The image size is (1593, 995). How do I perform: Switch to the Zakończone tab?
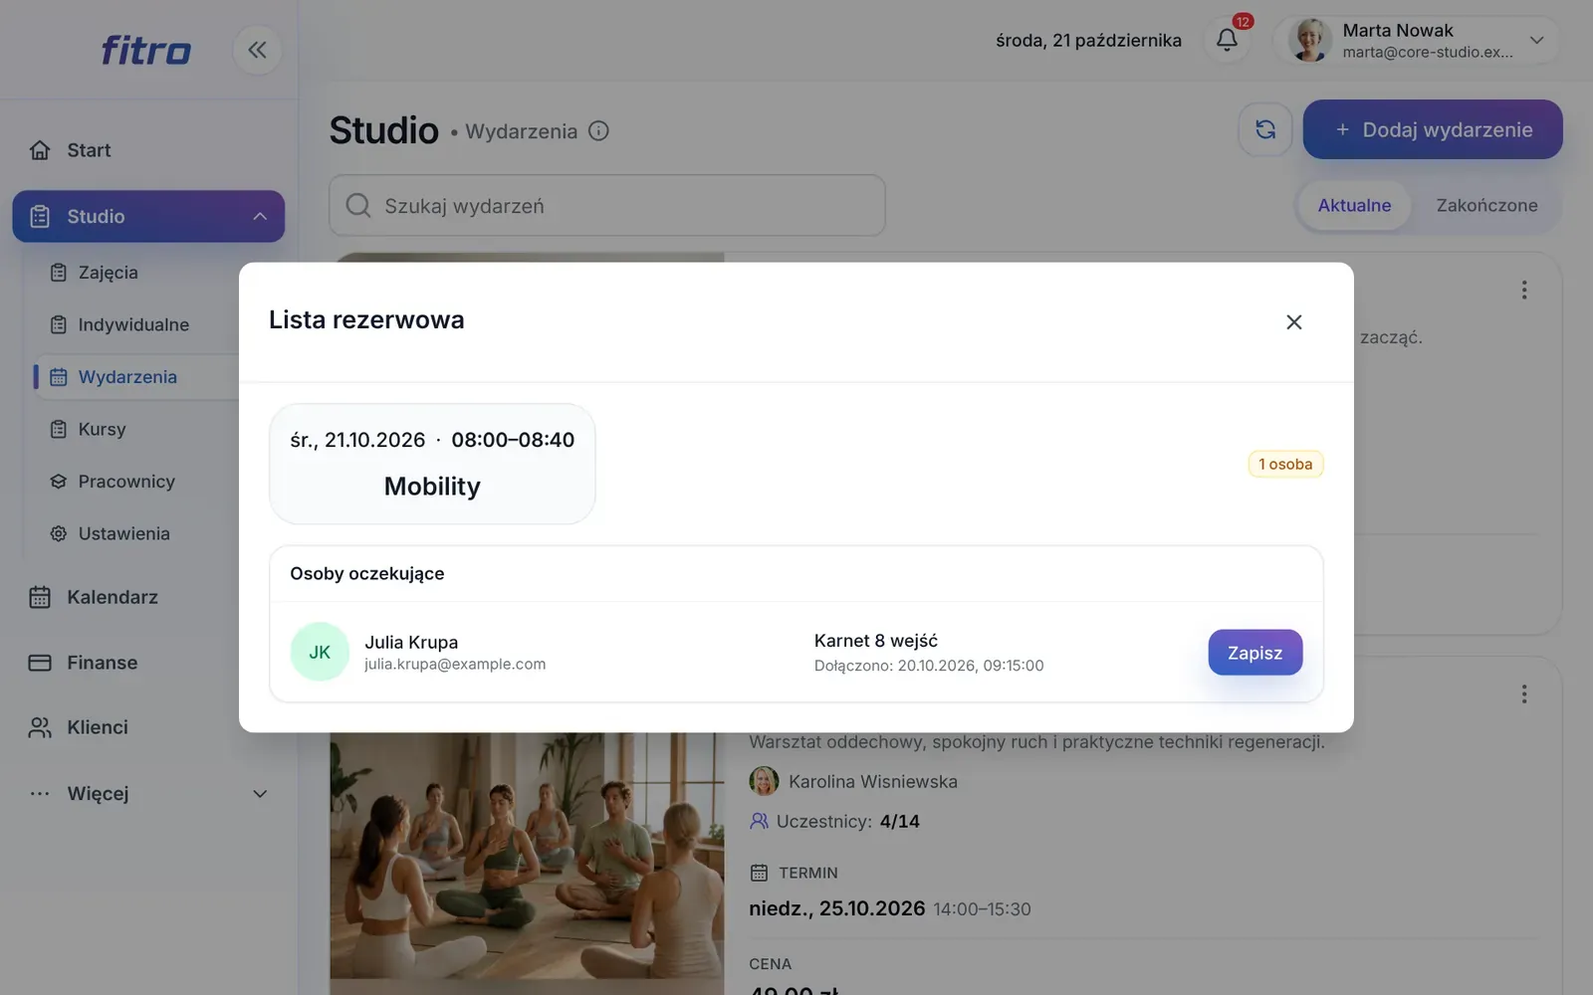1485,206
